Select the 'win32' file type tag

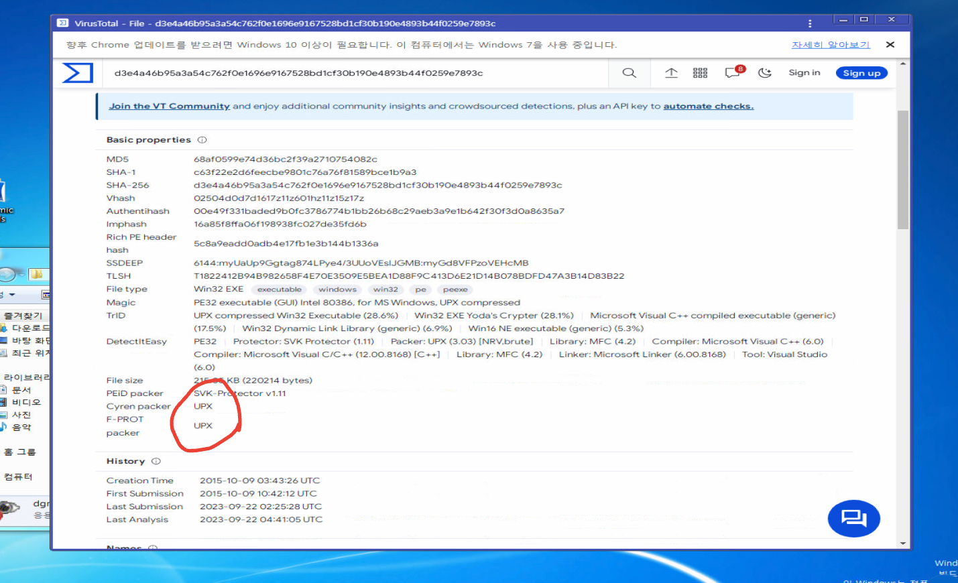click(385, 289)
